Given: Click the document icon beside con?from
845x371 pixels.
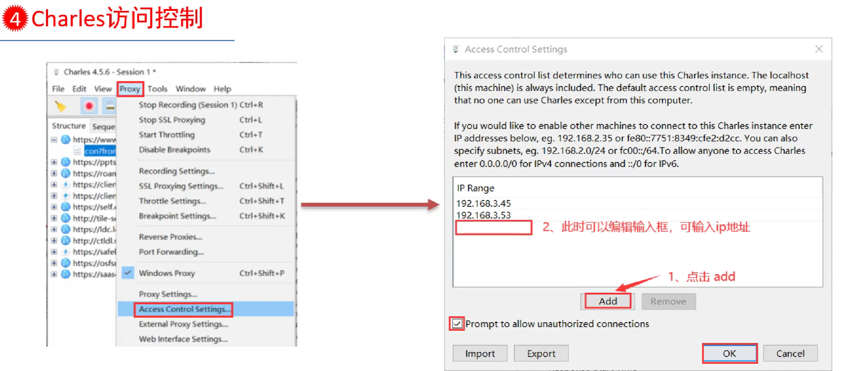Looking at the screenshot, I should click(78, 151).
